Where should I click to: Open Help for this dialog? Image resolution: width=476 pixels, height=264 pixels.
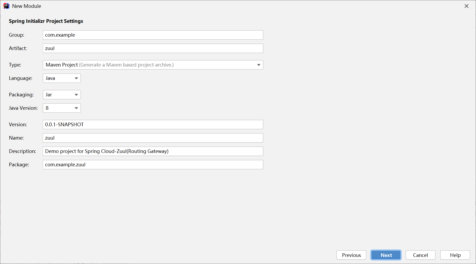pyautogui.click(x=455, y=255)
